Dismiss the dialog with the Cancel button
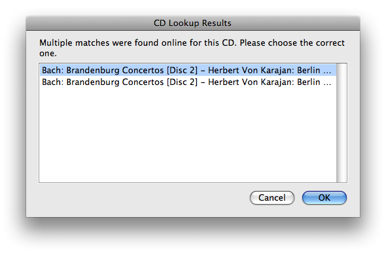This screenshot has height=253, width=386. pyautogui.click(x=272, y=197)
